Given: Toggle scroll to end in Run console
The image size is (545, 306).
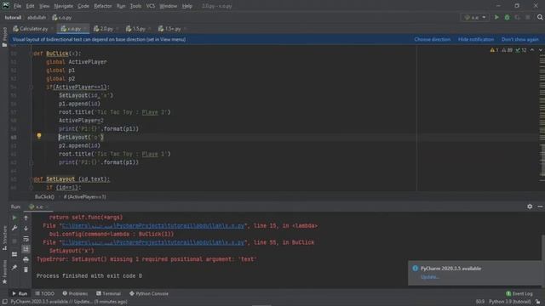Looking at the screenshot, I should tap(26, 249).
